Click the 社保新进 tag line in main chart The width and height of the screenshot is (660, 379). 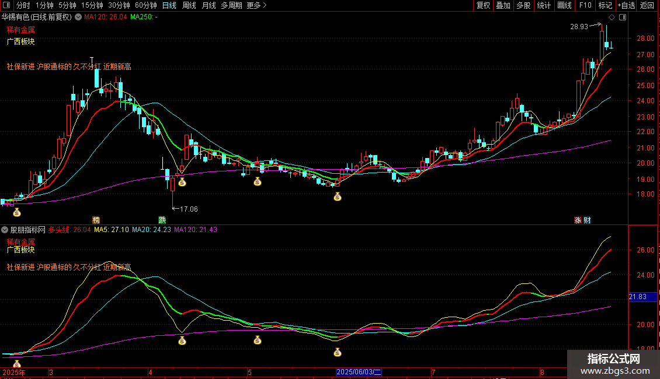click(x=69, y=67)
